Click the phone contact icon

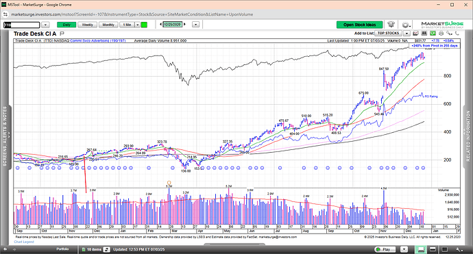click(457, 34)
